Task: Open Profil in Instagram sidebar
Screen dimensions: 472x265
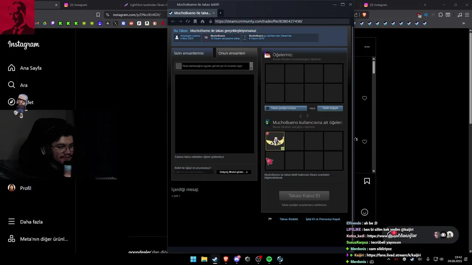Action: (20, 188)
